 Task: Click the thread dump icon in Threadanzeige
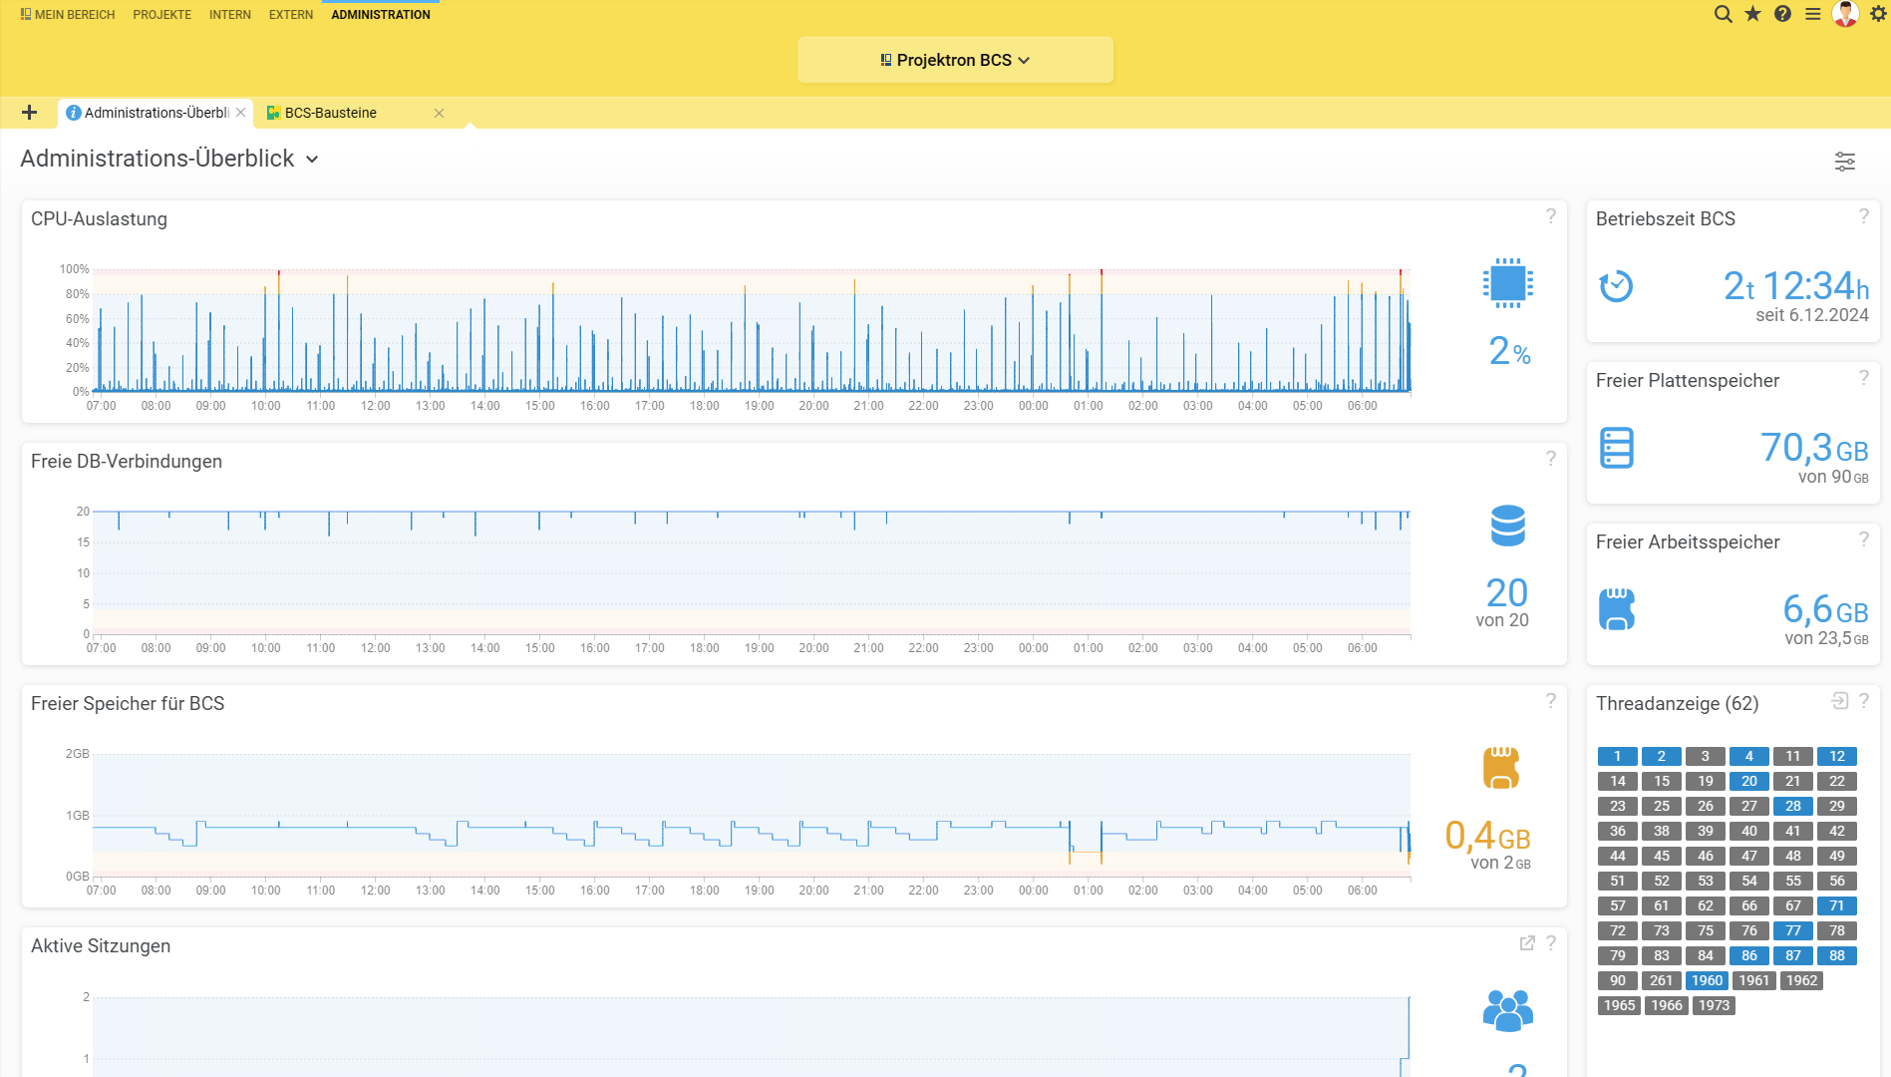tap(1839, 702)
